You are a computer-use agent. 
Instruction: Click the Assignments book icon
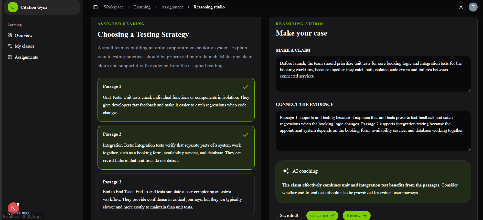coord(10,57)
